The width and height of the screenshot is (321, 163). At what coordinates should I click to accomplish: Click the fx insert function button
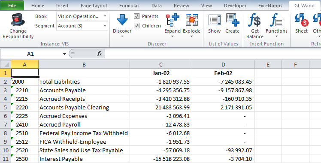(x=100, y=54)
